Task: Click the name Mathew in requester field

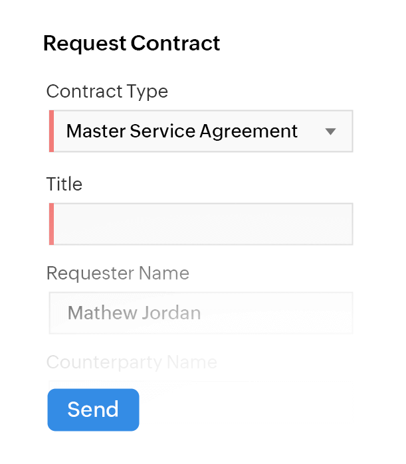Action: click(100, 313)
